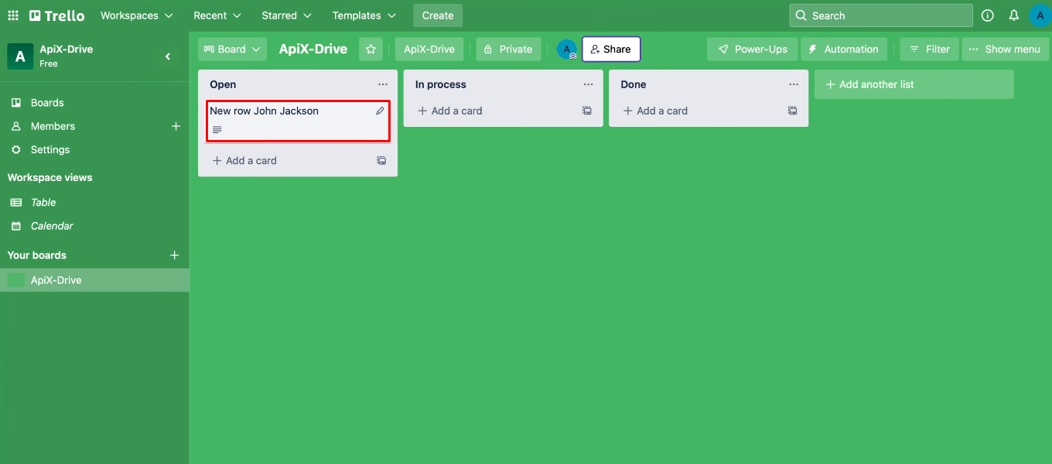Open the Open list actions menu
Viewport: 1052px width, 464px height.
[382, 84]
